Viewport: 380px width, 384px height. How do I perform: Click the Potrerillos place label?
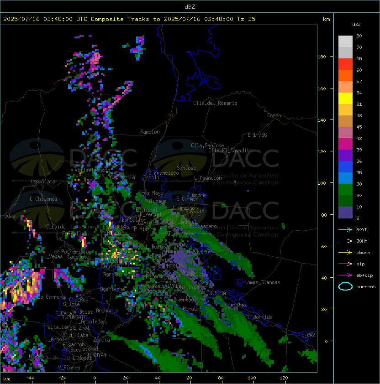[x=76, y=252]
